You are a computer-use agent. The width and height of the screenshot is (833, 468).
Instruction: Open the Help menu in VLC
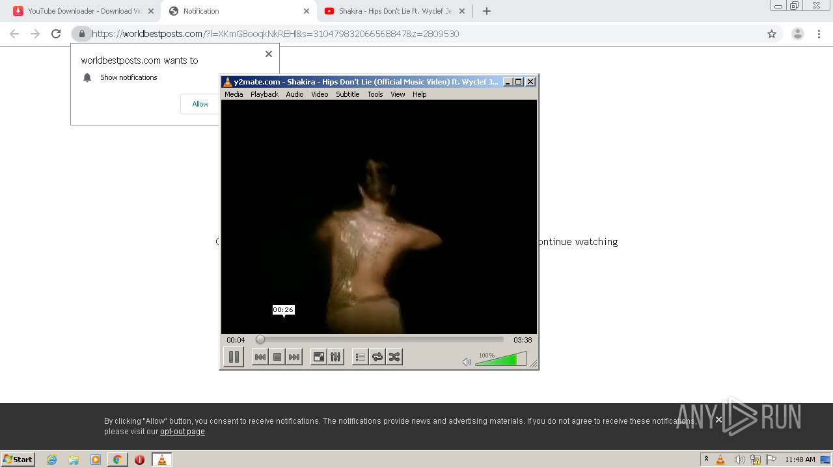(420, 94)
